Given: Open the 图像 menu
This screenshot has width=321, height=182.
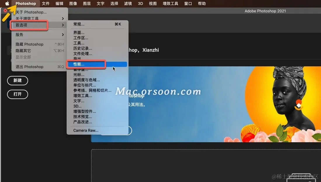Looking at the screenshot, I should [73, 4].
